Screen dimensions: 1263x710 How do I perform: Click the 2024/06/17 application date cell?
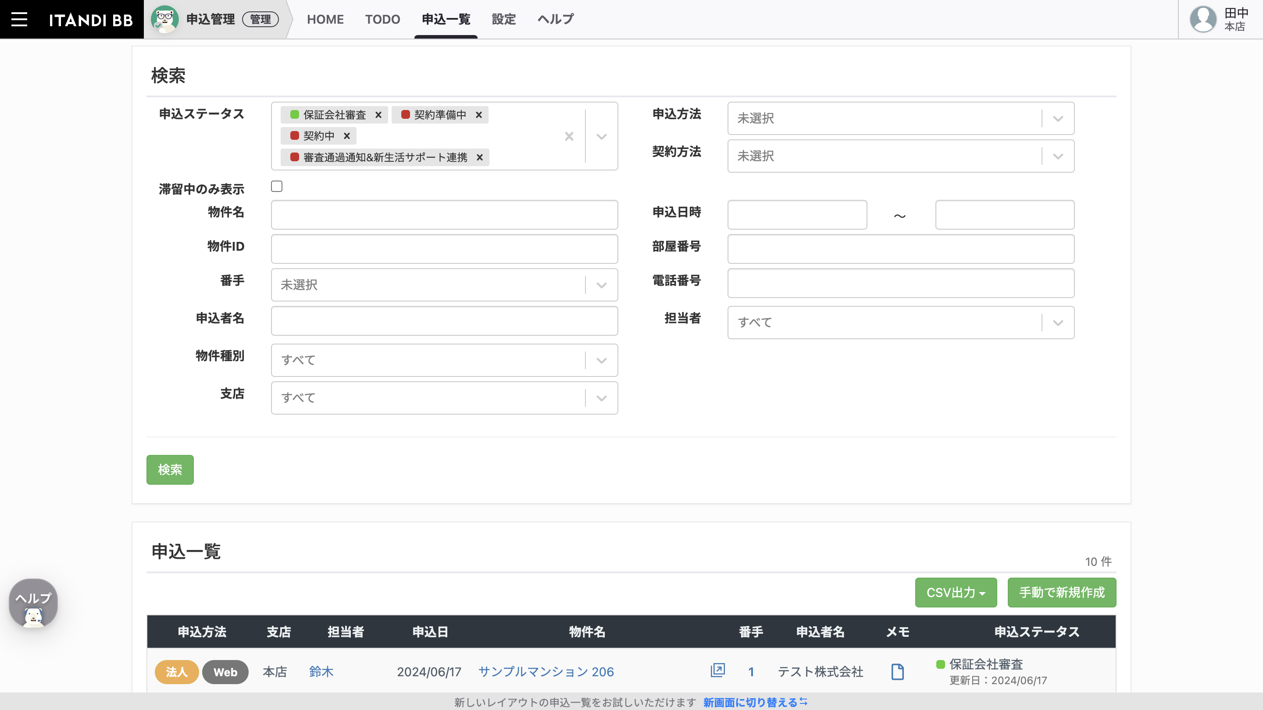429,672
